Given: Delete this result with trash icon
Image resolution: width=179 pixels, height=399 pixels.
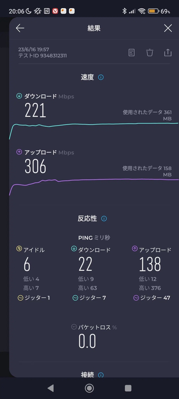Looking at the screenshot, I should coord(150,53).
